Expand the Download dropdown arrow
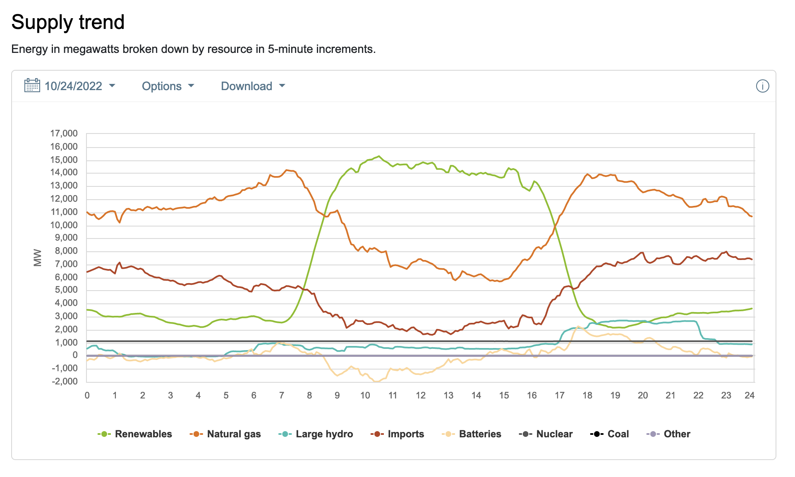This screenshot has width=795, height=477. (x=282, y=86)
